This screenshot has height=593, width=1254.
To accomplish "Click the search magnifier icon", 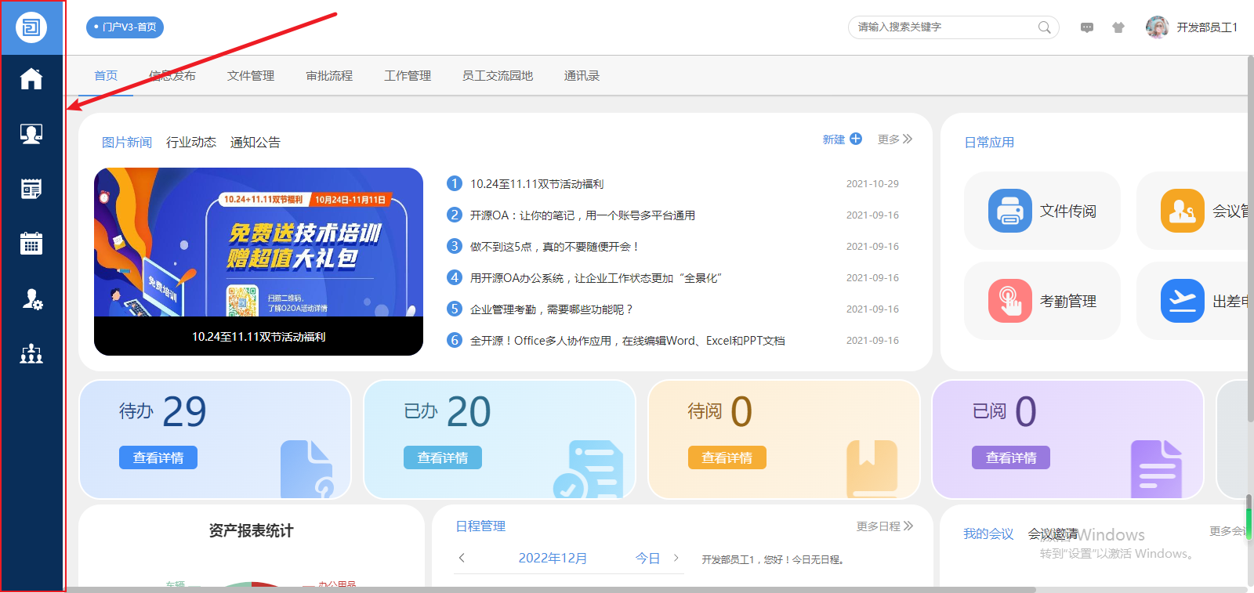I will pyautogui.click(x=1044, y=27).
